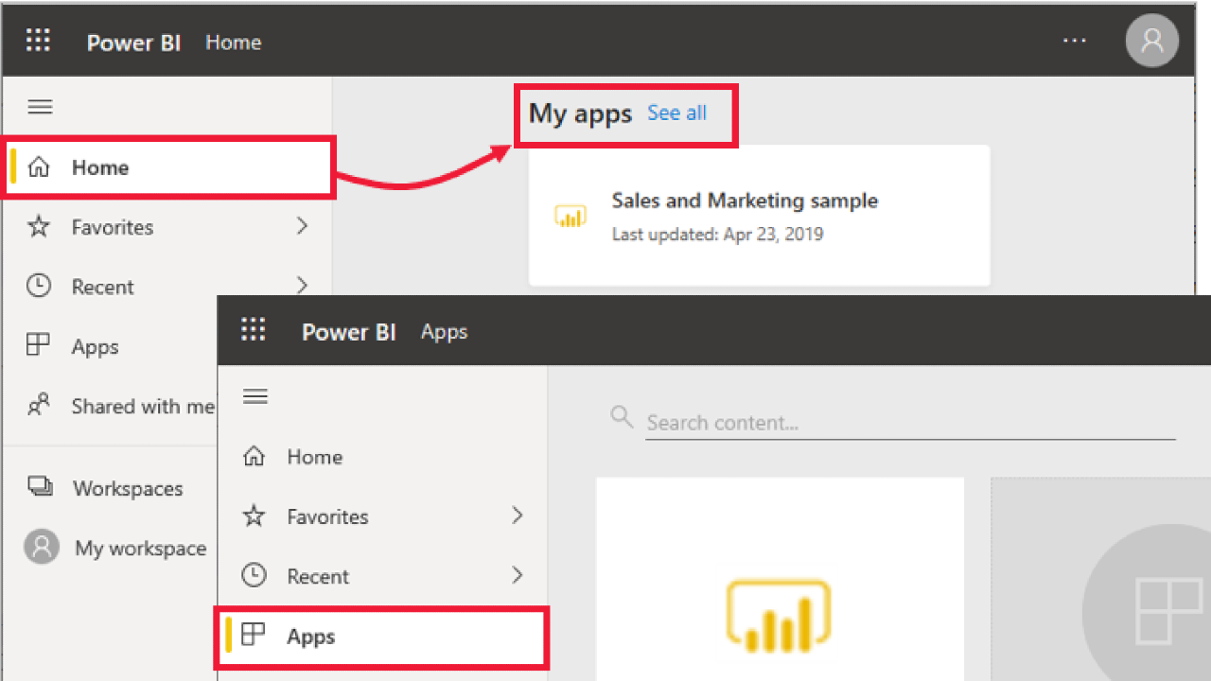Viewport: 1211px width, 681px height.
Task: Toggle the navigation pane with the hamburger icon
Action: (40, 106)
